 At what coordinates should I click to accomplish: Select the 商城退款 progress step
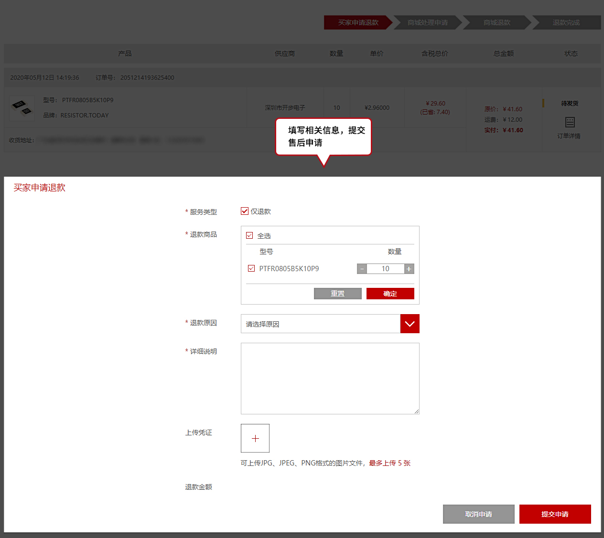click(496, 22)
